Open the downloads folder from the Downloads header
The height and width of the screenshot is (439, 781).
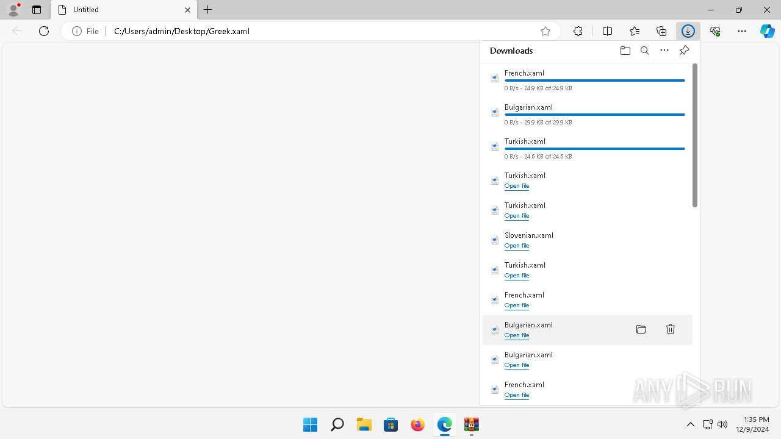625,51
